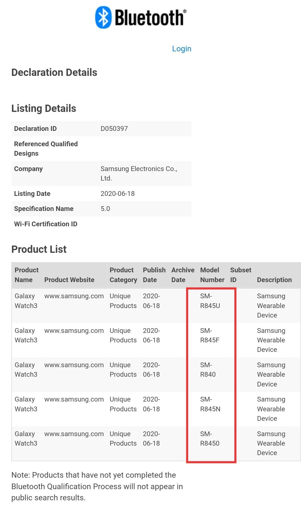The width and height of the screenshot is (301, 507).
Task: Click the Product Name column header
Action: pyautogui.click(x=26, y=275)
